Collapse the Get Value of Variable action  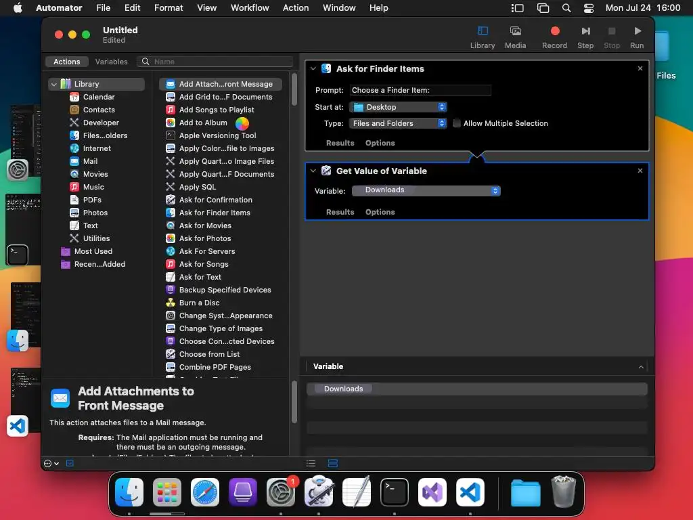pos(313,171)
